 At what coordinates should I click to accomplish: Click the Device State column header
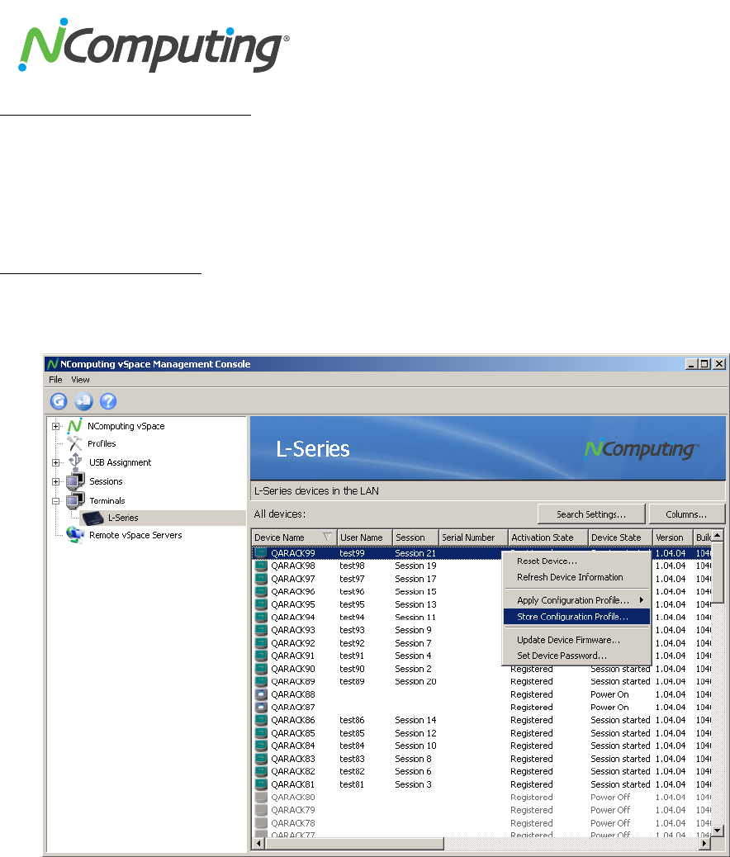tap(620, 537)
